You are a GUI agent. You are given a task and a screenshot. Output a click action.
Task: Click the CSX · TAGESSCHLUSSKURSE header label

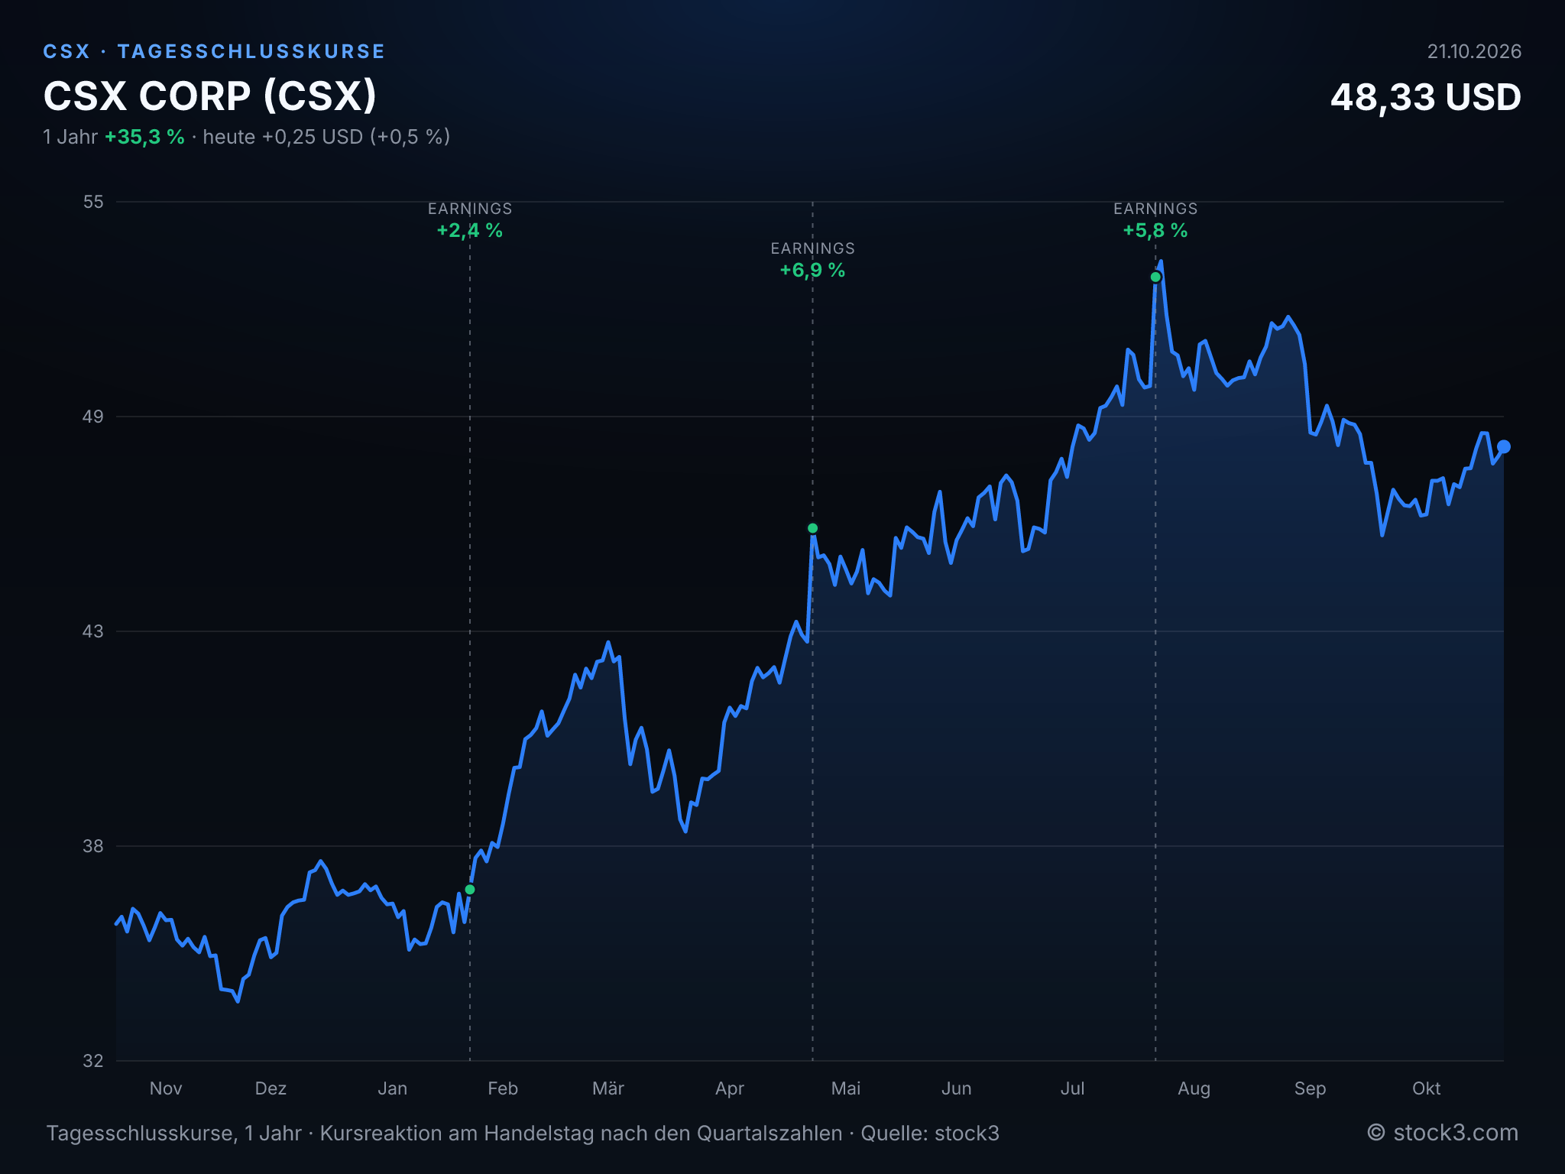pyautogui.click(x=214, y=51)
